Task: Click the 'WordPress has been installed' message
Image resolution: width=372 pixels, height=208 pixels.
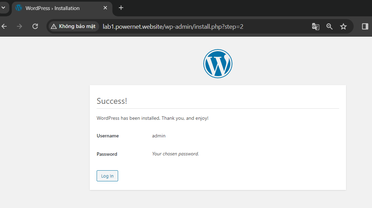Action: [152, 118]
